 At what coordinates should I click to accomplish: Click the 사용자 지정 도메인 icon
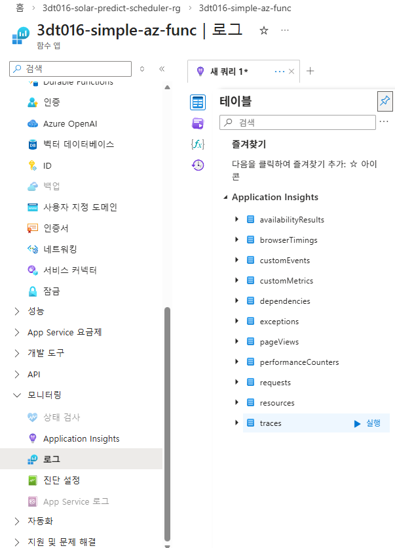click(33, 207)
